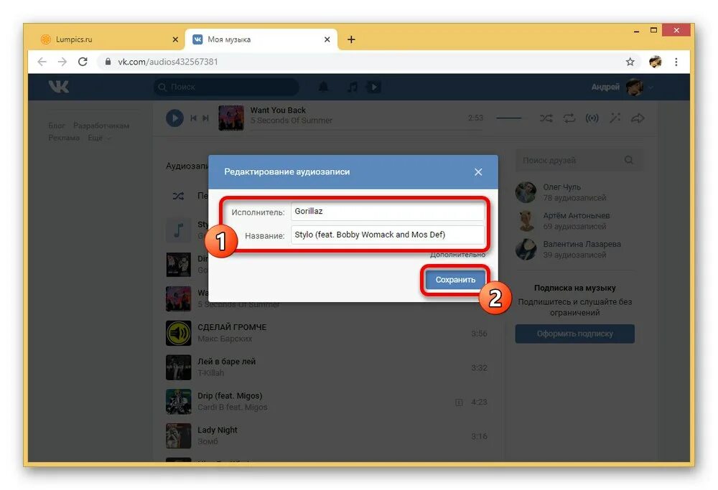The width and height of the screenshot is (718, 490).
Task: Go back in browser history
Action: point(42,62)
